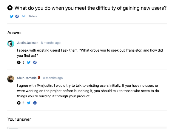This screenshot has height=129, width=179.
Task: Share Justin Jackson's answer on Facebook
Action: click(35, 62)
